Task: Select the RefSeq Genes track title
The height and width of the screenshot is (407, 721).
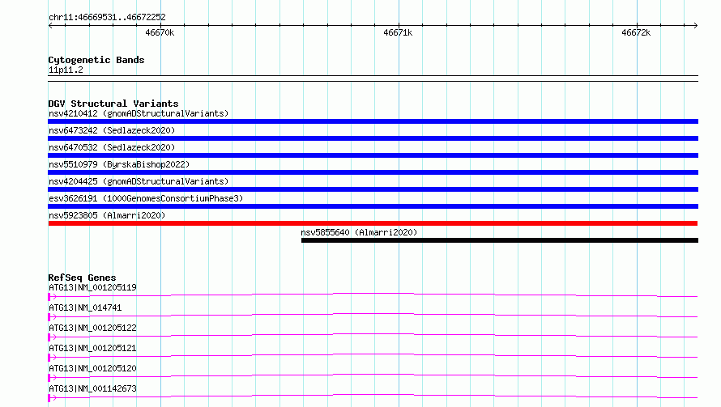Action: (82, 278)
